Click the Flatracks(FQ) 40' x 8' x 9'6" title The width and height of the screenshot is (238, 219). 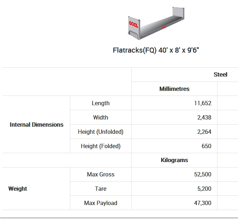pyautogui.click(x=156, y=50)
